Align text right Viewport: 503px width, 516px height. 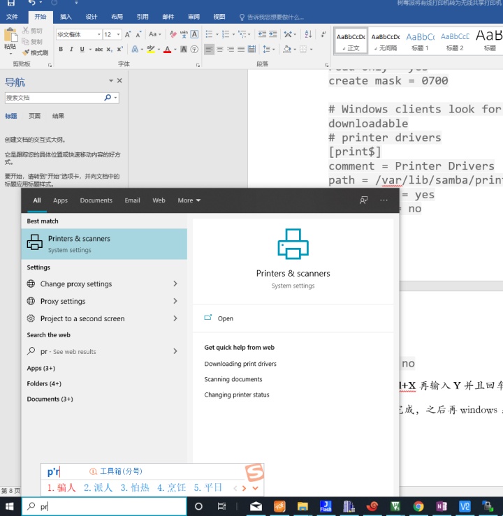[231, 50]
